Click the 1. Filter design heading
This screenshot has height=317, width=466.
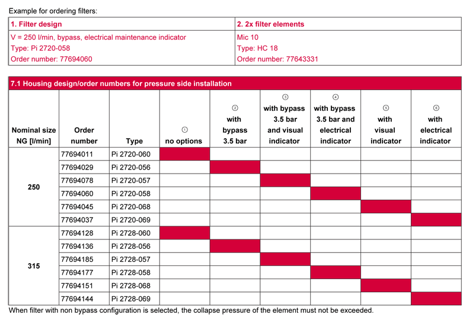click(x=36, y=24)
